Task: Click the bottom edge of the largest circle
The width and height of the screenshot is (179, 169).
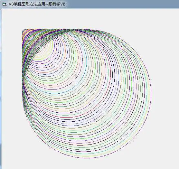Action: click(x=87, y=158)
